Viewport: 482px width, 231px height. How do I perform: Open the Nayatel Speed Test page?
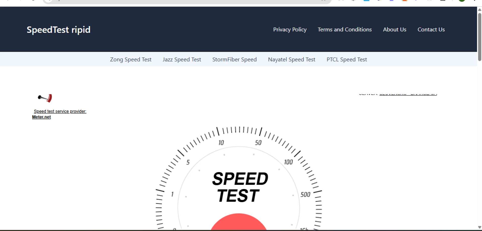point(292,59)
